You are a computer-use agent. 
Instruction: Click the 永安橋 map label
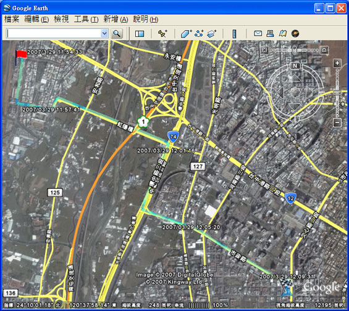tap(172, 57)
